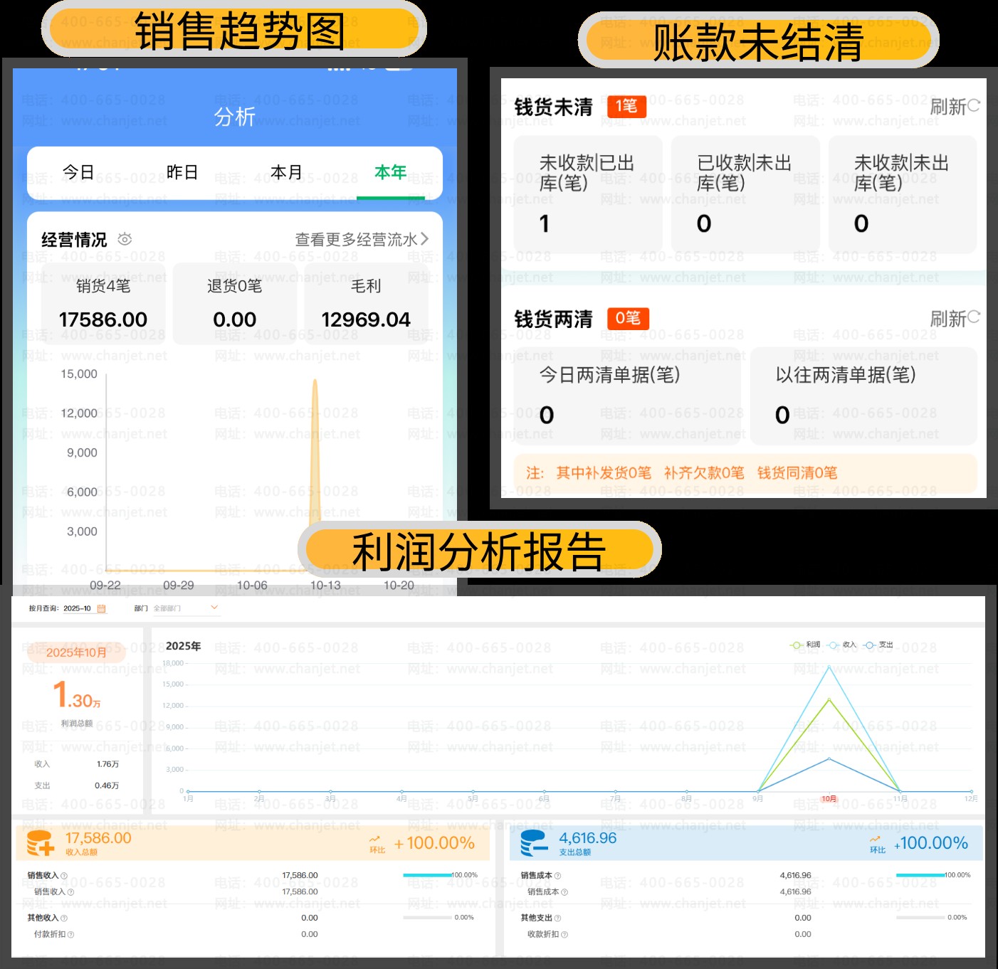Image resolution: width=998 pixels, height=969 pixels.
Task: Click the 09-22 date label on sales chart
Action: pyautogui.click(x=105, y=585)
